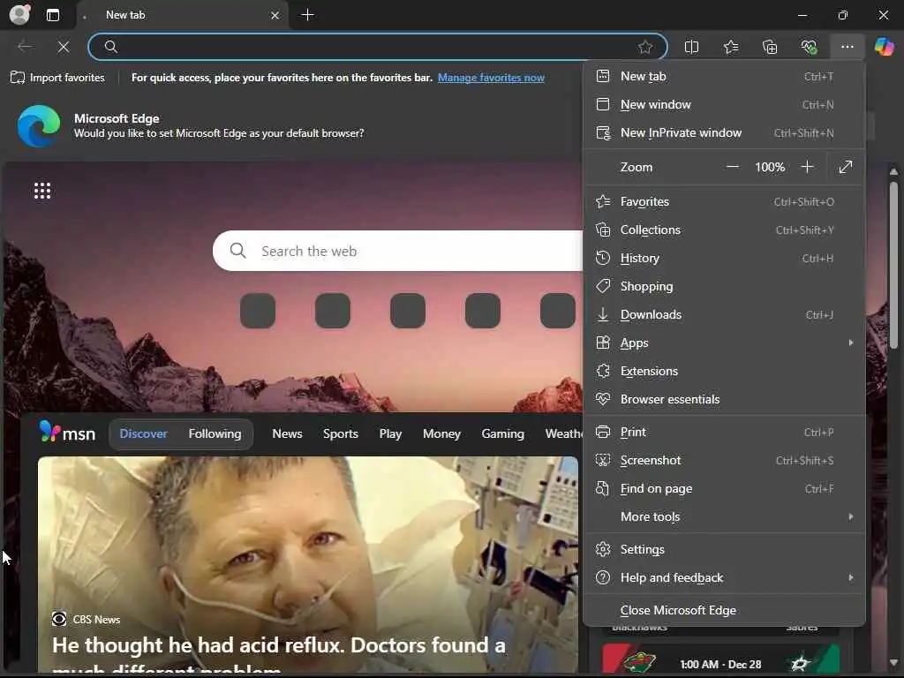Viewport: 904px width, 678px height.
Task: Switch to Discover feed tab
Action: click(x=144, y=433)
